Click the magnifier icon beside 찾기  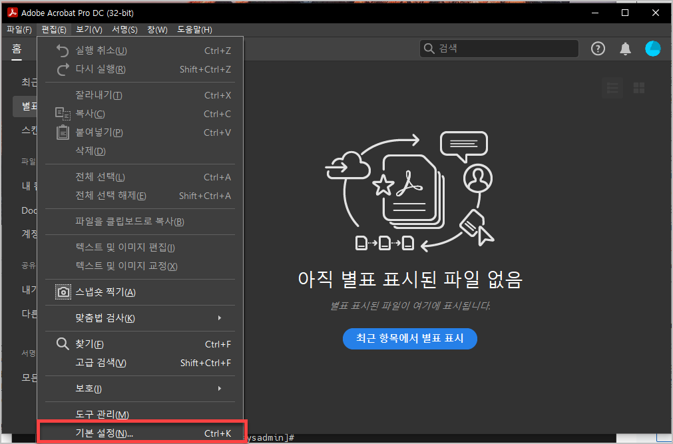[63, 344]
